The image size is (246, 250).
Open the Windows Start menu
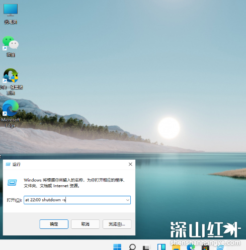tap(117, 247)
